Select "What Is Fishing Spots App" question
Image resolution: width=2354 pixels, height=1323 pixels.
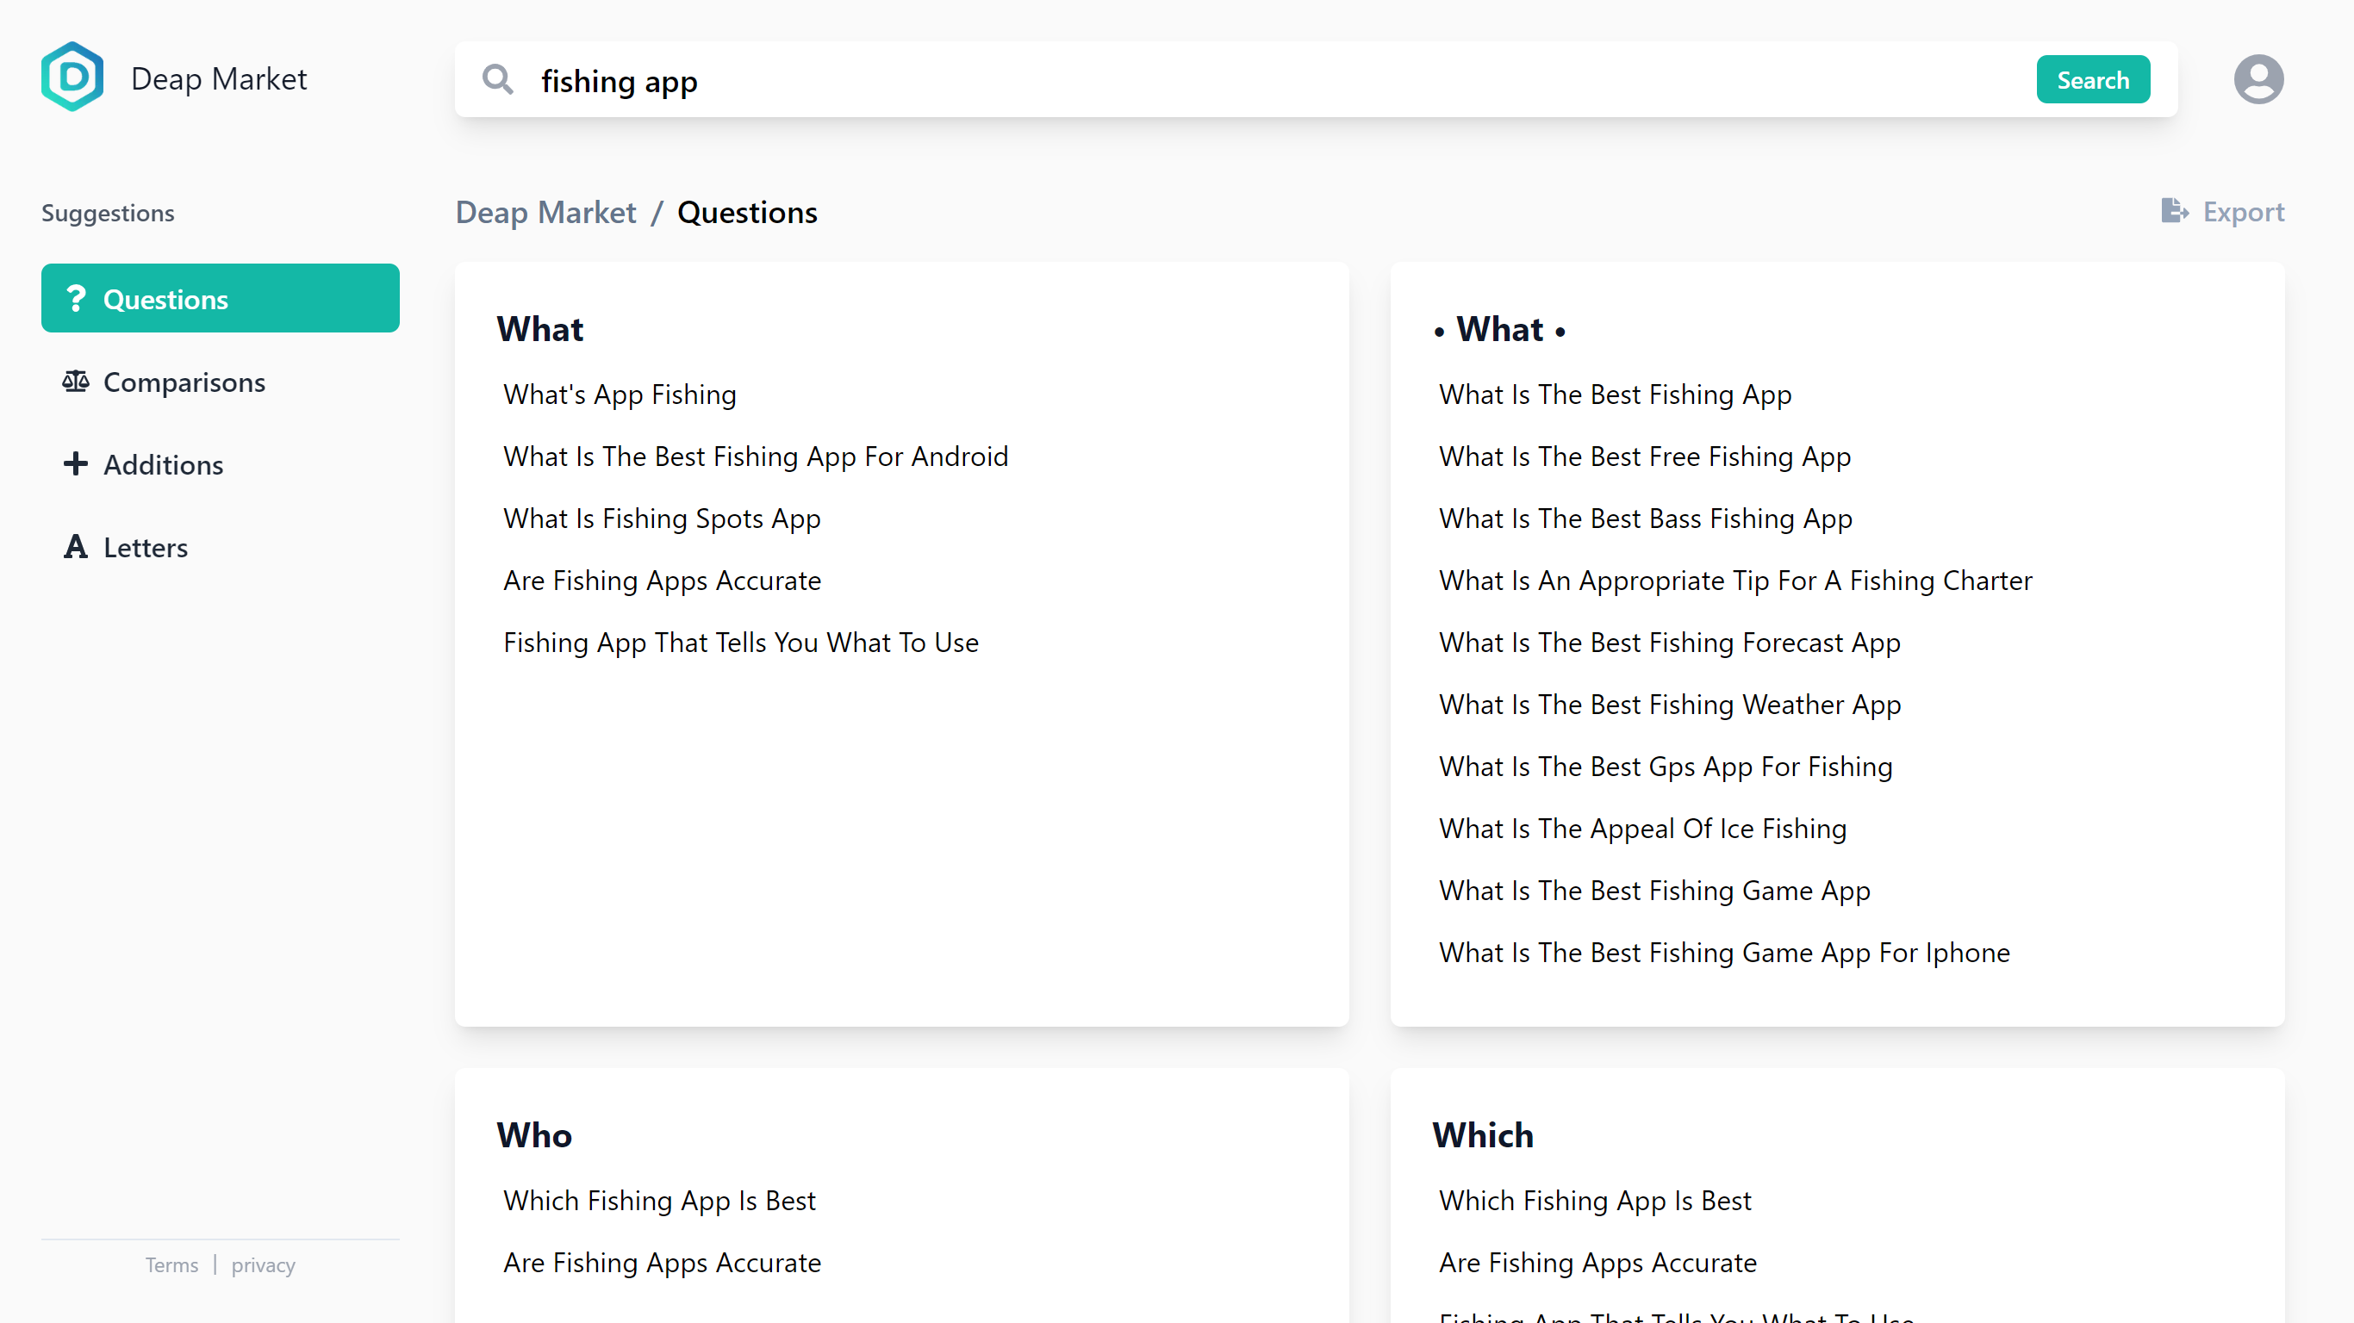tap(662, 518)
